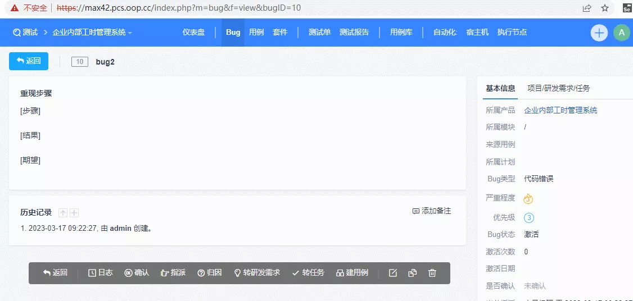633x301 pixels.
Task: Click the copy bug icon in toolbar
Action: click(x=412, y=273)
